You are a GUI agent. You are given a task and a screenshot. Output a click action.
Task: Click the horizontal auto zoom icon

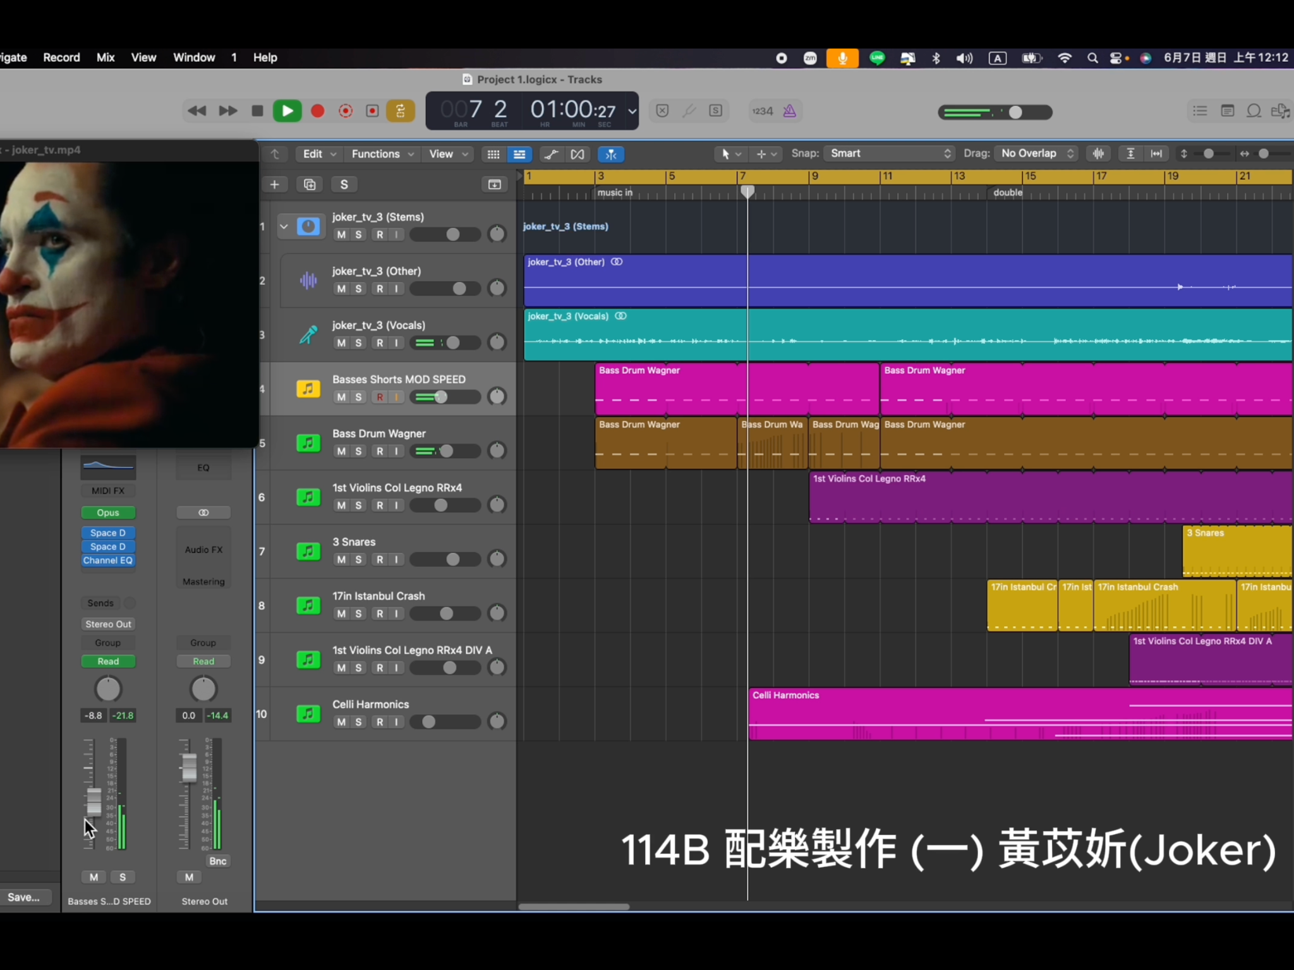click(1156, 154)
